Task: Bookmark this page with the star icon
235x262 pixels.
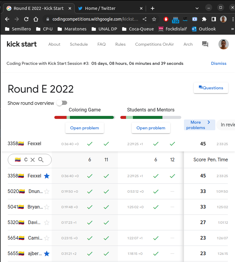Action: coord(154,19)
